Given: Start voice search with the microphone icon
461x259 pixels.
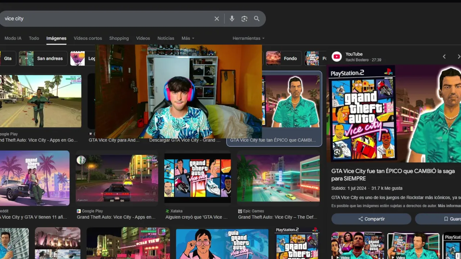Looking at the screenshot, I should point(232,19).
